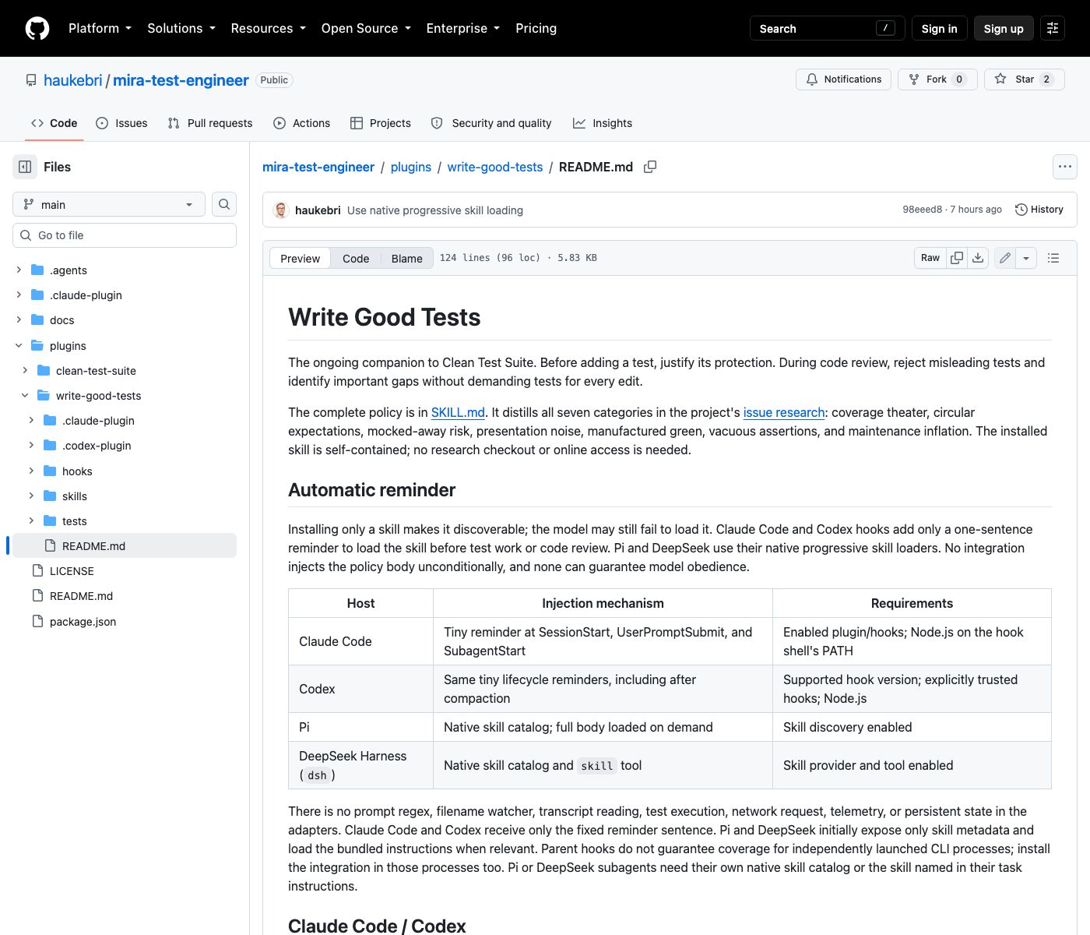This screenshot has height=935, width=1090.
Task: Edit this file with the pencil icon
Action: point(1005,258)
